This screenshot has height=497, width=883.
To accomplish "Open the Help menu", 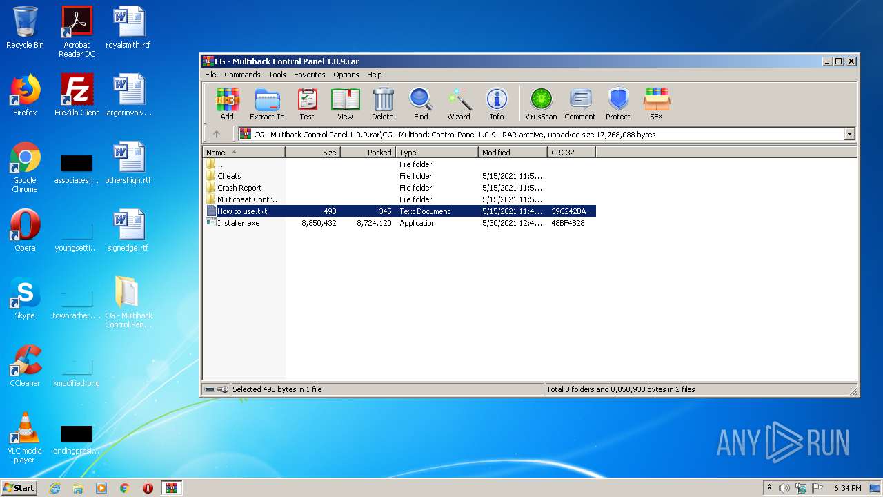I will pyautogui.click(x=374, y=75).
